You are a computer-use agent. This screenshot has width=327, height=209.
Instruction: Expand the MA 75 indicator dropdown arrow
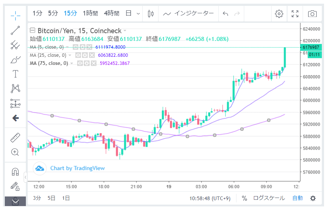(71, 63)
